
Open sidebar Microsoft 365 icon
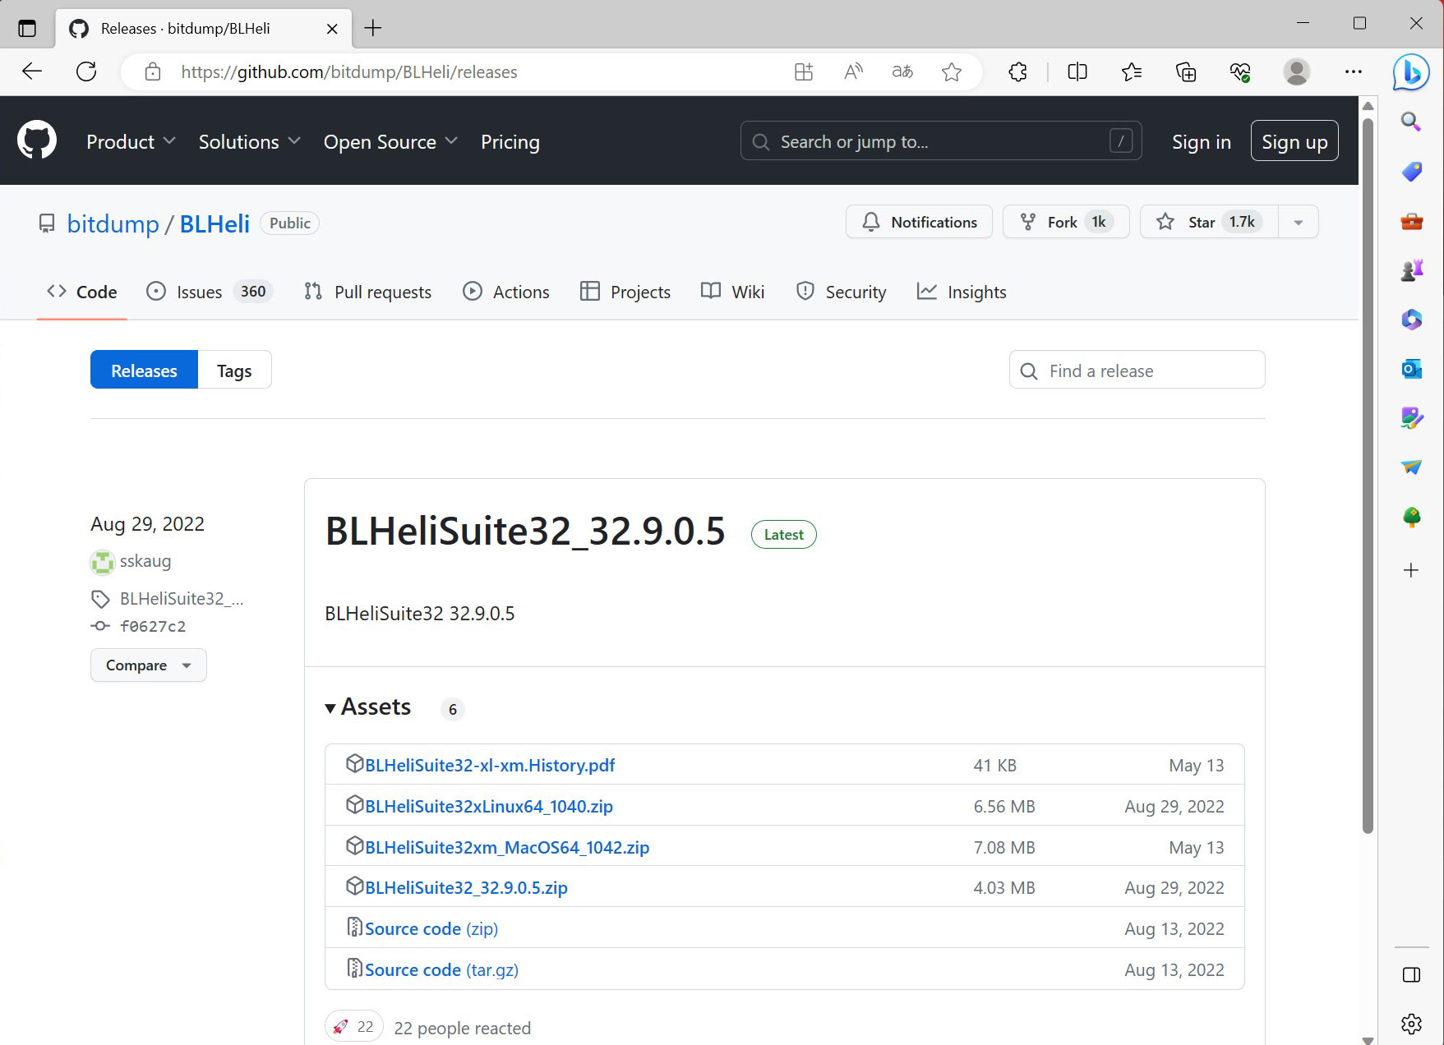(x=1411, y=320)
